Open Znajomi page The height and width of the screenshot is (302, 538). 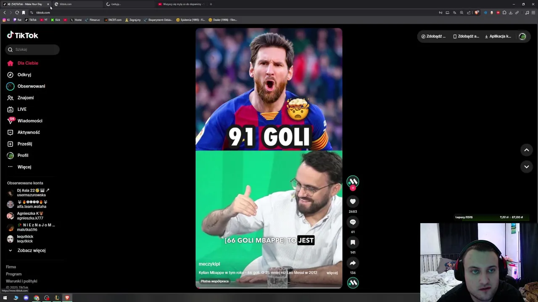(x=20, y=98)
